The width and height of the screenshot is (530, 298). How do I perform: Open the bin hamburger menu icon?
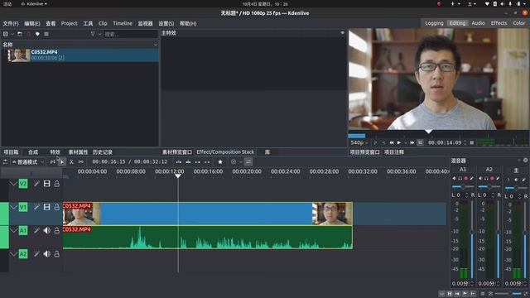46,34
